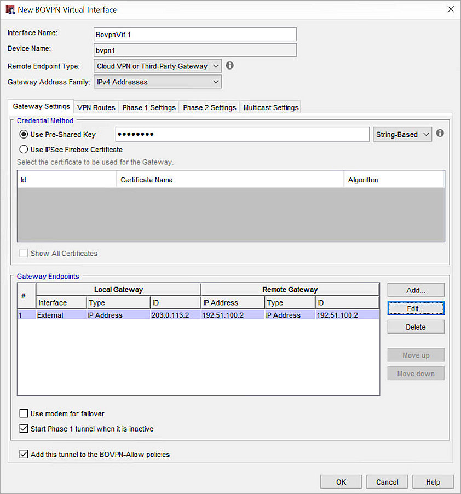Select External cell in endpoint row 1
Viewport: 461px width, 494px height.
tap(61, 315)
